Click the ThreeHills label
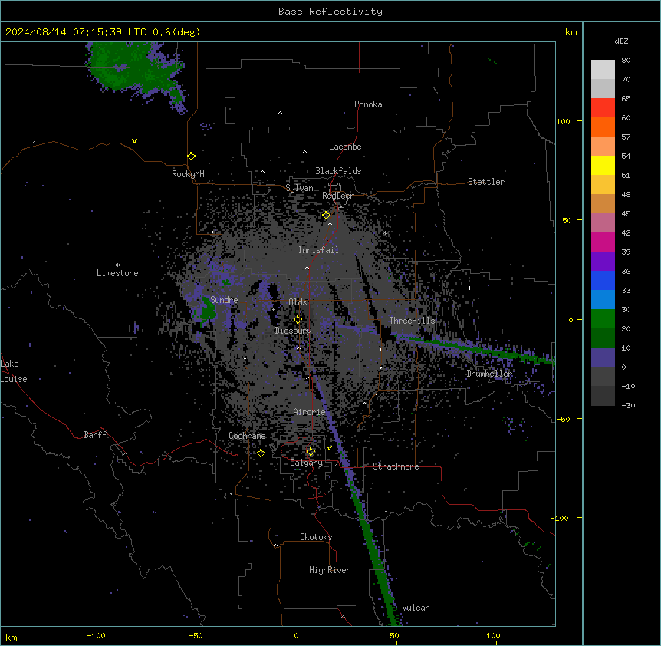This screenshot has width=661, height=646. click(x=412, y=321)
